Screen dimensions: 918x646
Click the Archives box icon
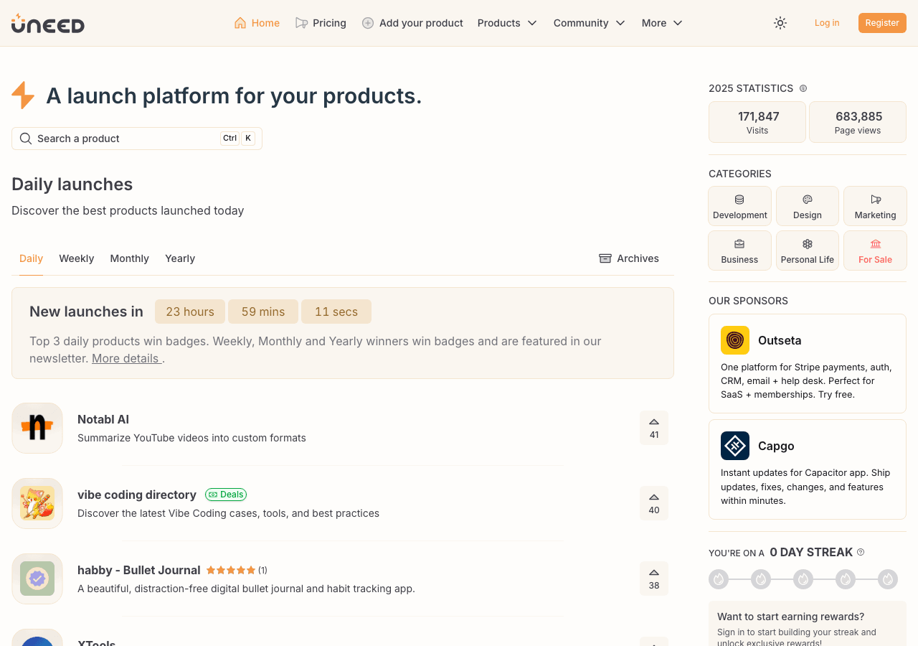coord(605,258)
